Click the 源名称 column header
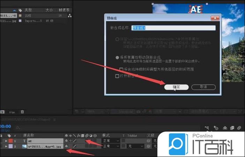 [28, 135]
